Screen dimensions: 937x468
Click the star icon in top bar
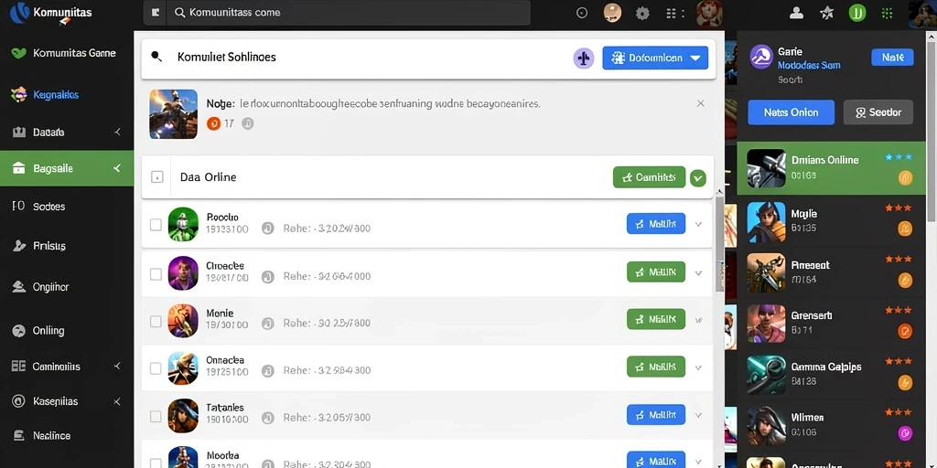827,13
